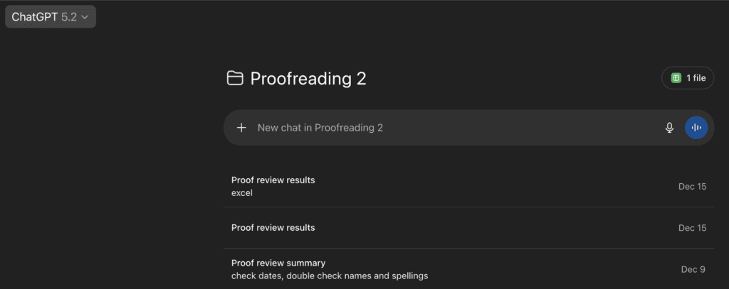Click the check dates preview text
729x289 pixels.
coord(330,276)
